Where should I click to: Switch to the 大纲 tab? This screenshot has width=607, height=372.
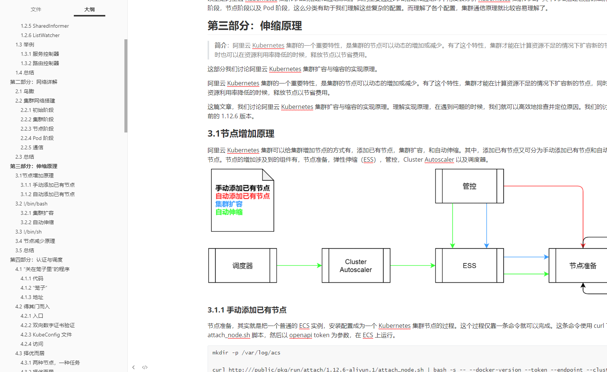click(89, 9)
